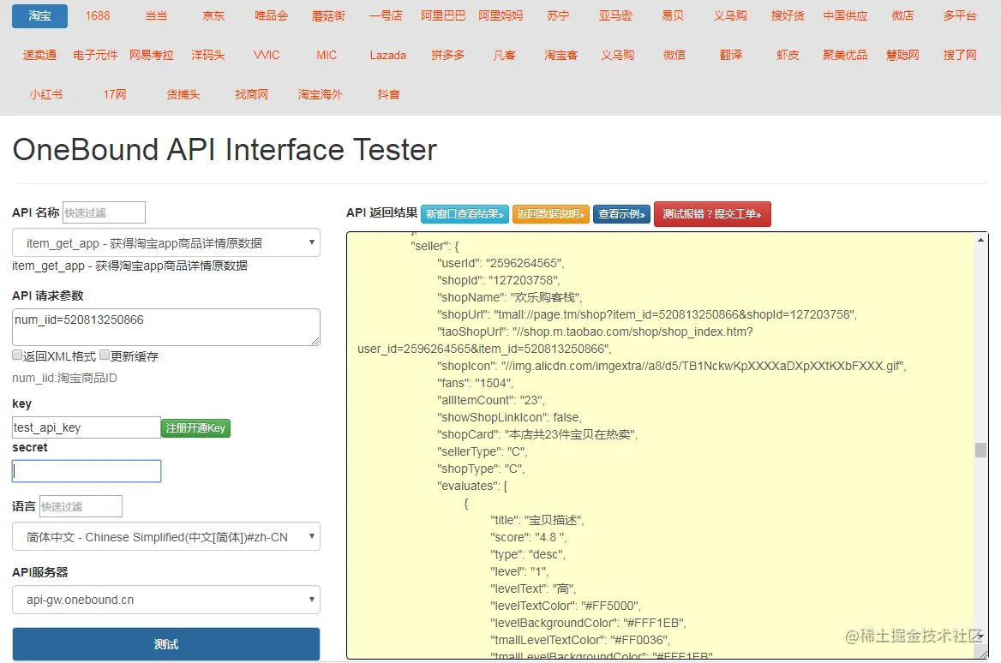This screenshot has width=1001, height=663.
Task: Expand the API name dropdown item_get_app
Action: coord(166,242)
